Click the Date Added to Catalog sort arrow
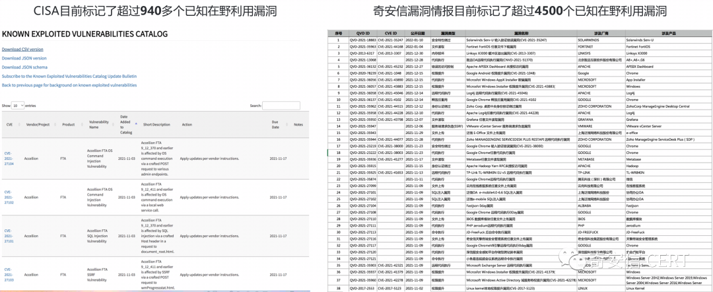The width and height of the screenshot is (713, 292). click(136, 124)
